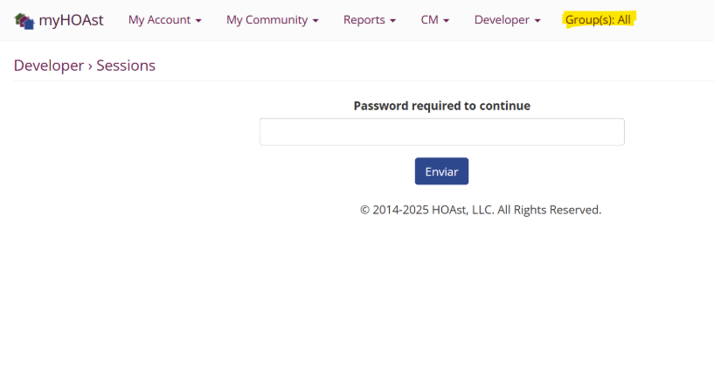Click the HOAst copyright footer text
The height and width of the screenshot is (375, 714).
coord(481,210)
